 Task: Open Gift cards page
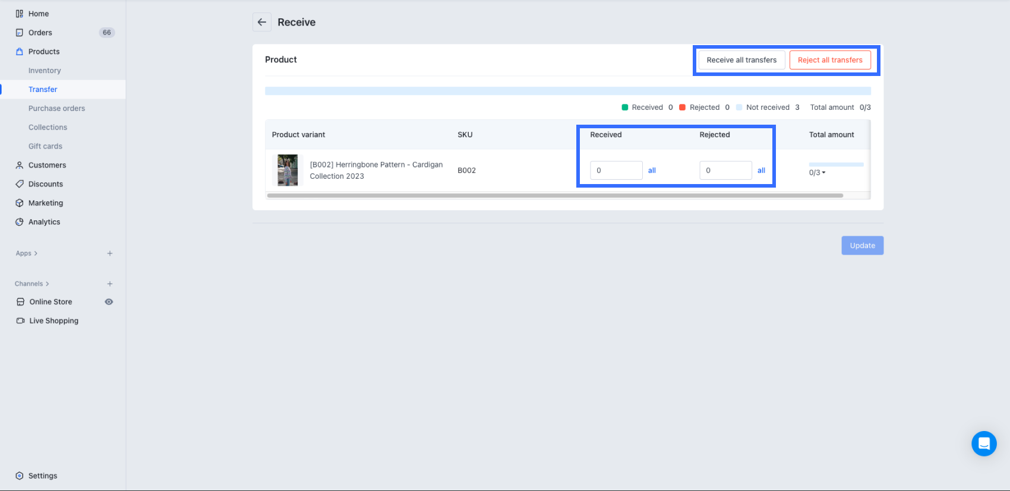pyautogui.click(x=45, y=147)
